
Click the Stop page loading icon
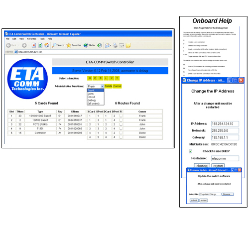coord(34,45)
